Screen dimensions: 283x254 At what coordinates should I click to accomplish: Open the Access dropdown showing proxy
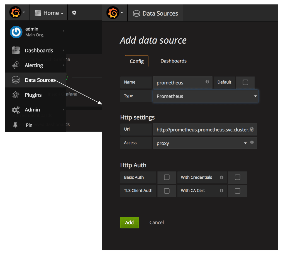(x=205, y=143)
